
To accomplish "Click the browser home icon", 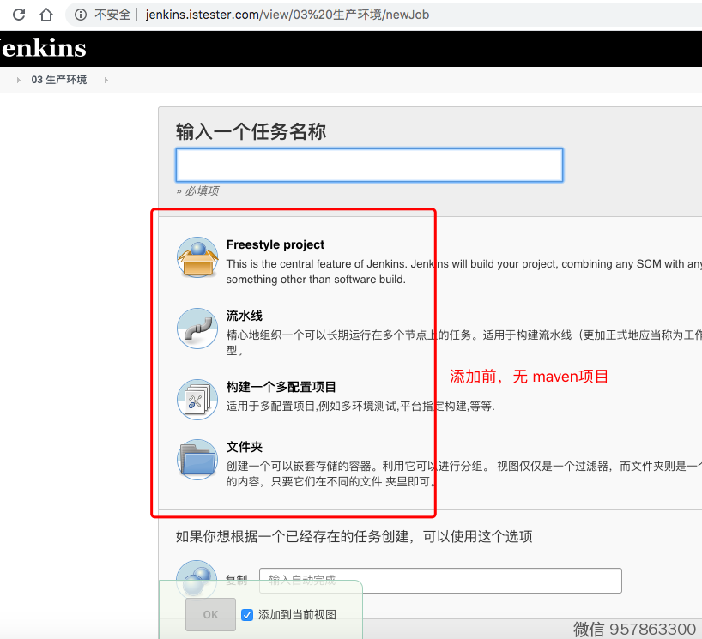I will point(46,15).
